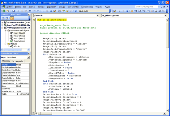Click the Project panel horizontal scrollbar
This screenshot has height=116, width=170.
point(15,49)
